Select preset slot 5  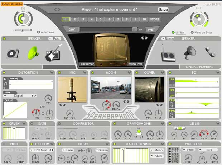(101, 19)
